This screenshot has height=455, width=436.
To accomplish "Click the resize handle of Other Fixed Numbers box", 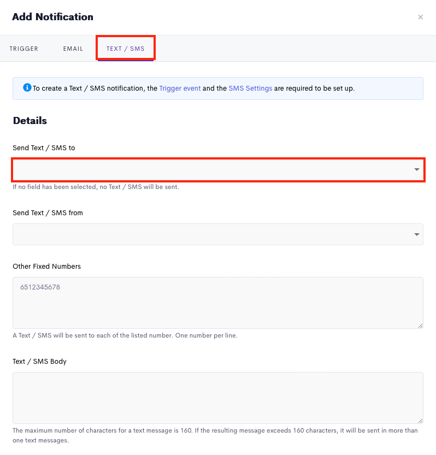I will coord(420,326).
